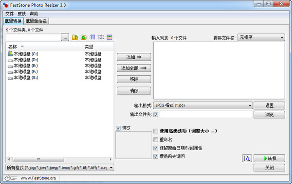This screenshot has width=292, height=184.
Task: Click the 转换 start button
Action: coord(269,158)
